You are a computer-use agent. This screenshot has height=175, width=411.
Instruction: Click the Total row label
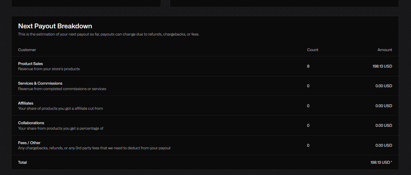(22, 162)
